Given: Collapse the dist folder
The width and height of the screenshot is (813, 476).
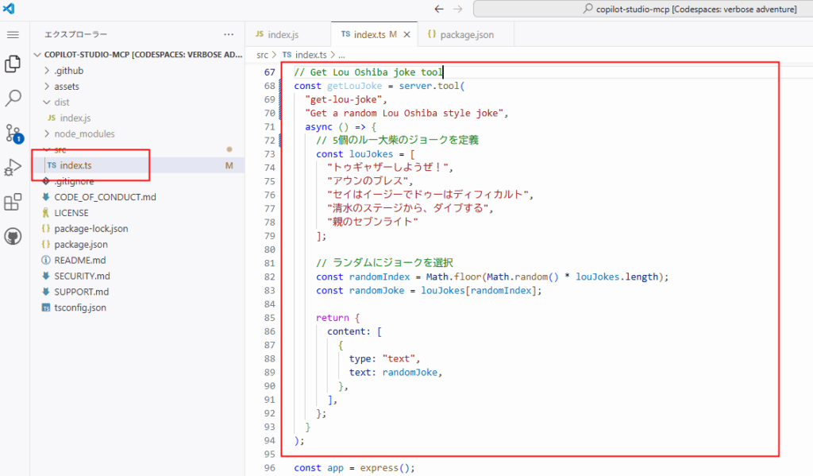Looking at the screenshot, I should 62,103.
